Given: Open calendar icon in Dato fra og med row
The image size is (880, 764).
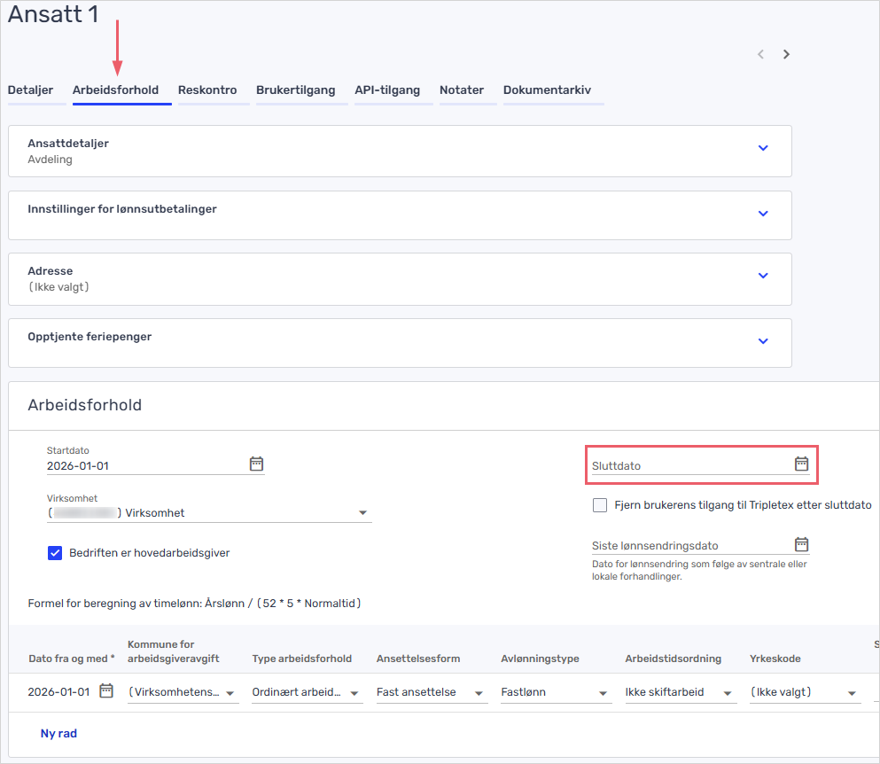Looking at the screenshot, I should pos(106,690).
